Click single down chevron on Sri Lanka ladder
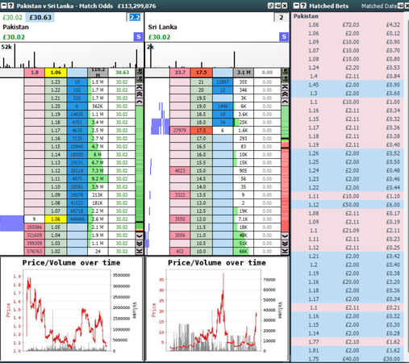 [285, 236]
